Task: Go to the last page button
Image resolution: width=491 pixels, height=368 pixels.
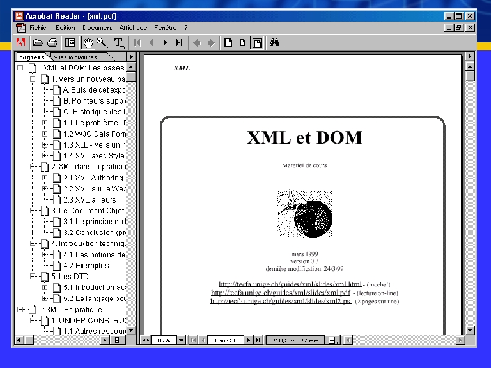Action: coord(180,43)
